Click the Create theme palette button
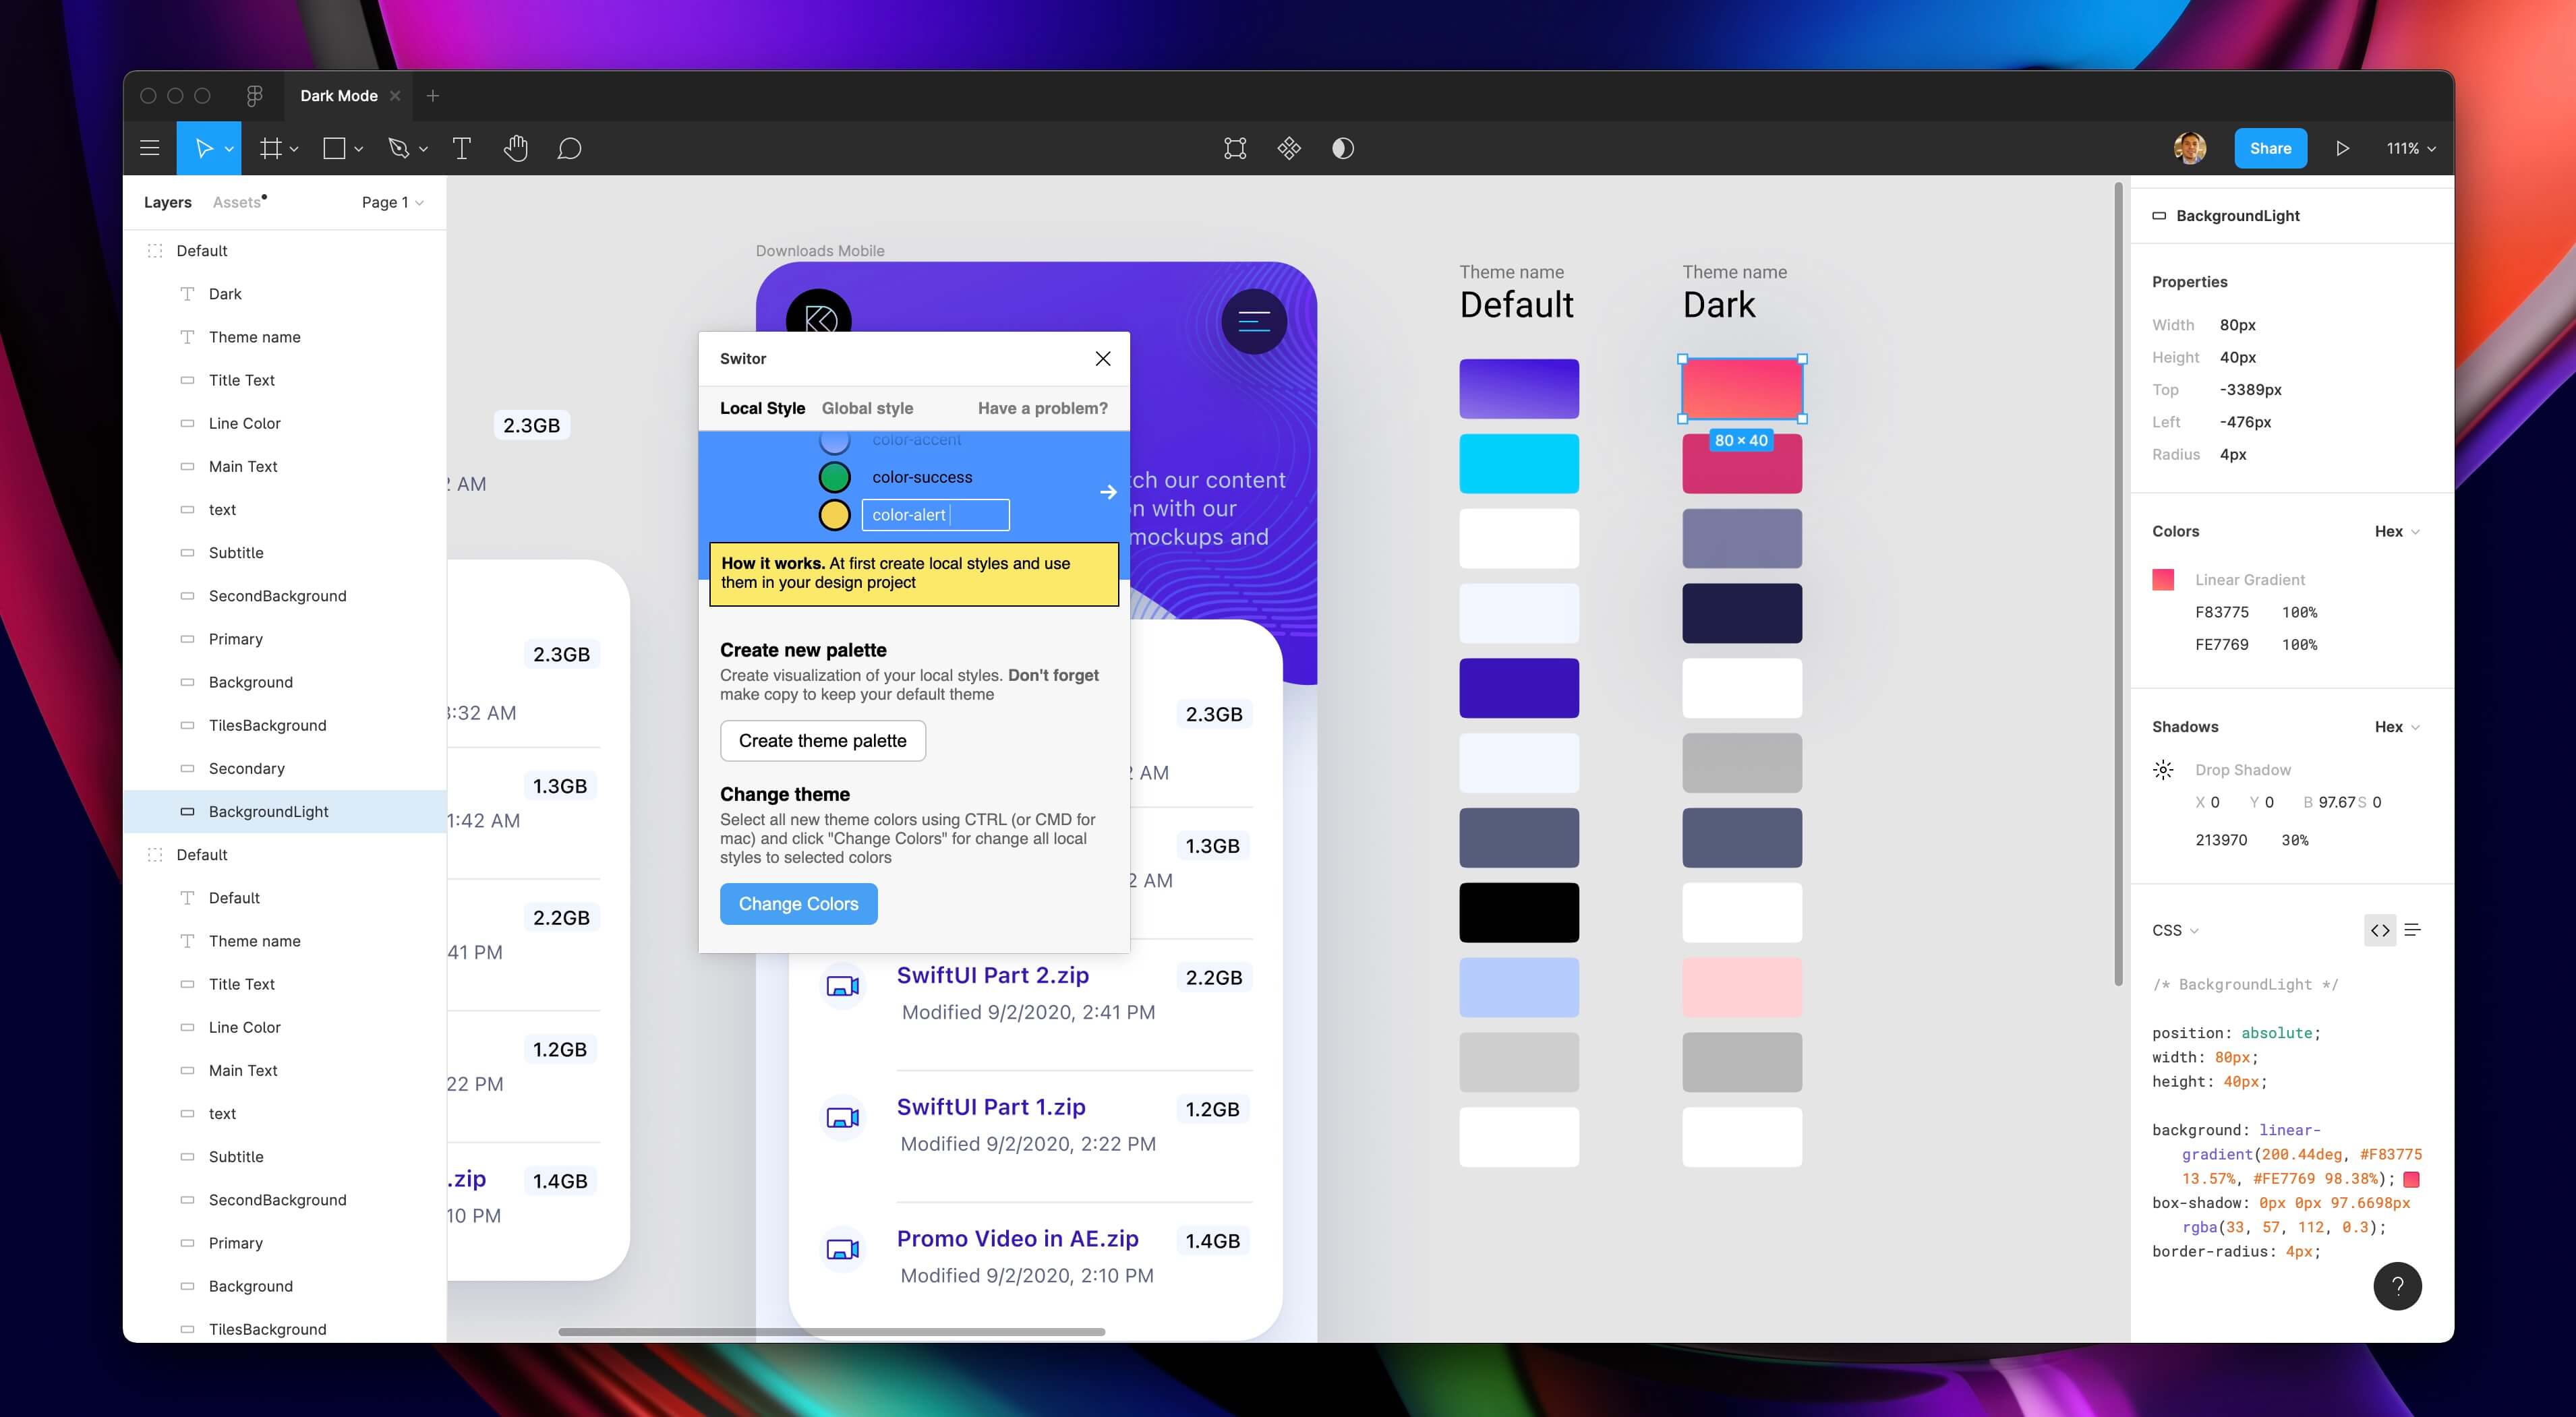This screenshot has width=2576, height=1417. click(823, 741)
